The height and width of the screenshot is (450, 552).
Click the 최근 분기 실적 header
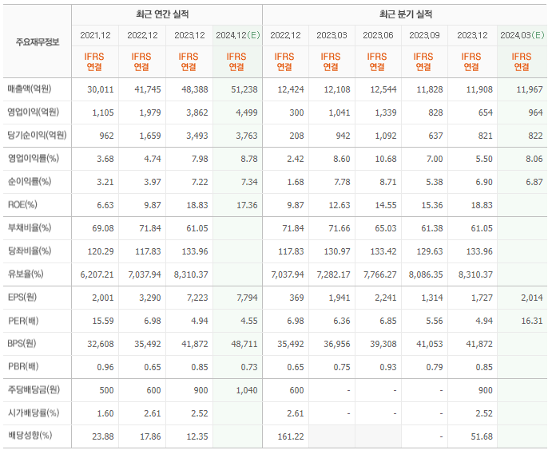pos(406,14)
